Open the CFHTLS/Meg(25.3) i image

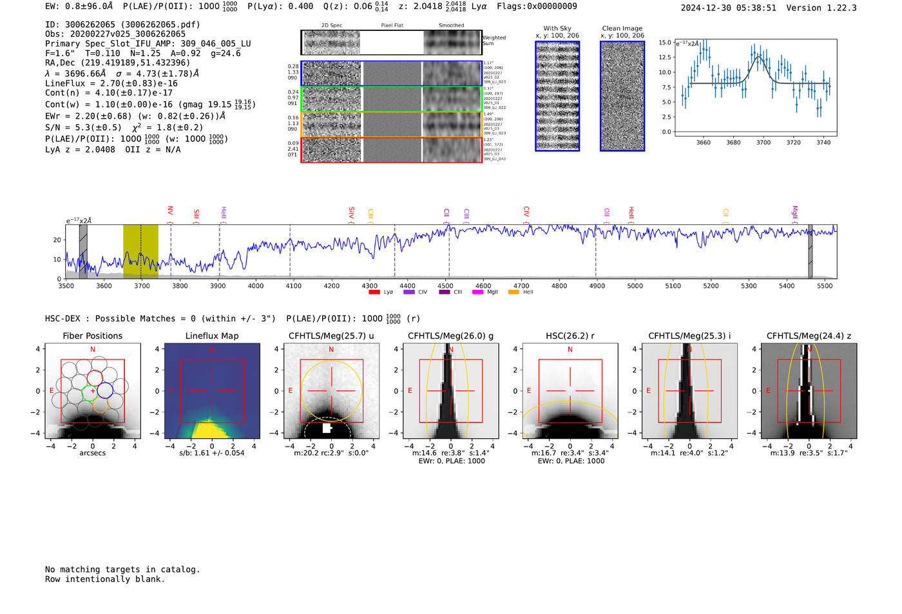[689, 391]
